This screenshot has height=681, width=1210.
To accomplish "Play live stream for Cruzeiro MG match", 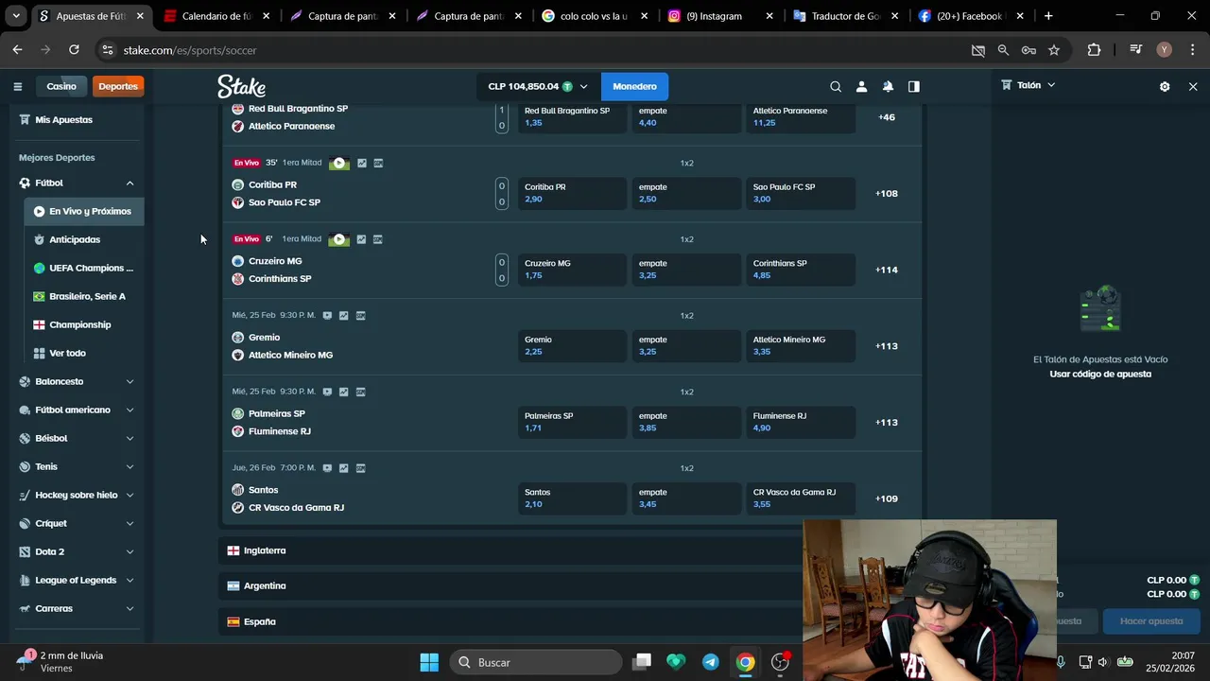I will point(339,239).
